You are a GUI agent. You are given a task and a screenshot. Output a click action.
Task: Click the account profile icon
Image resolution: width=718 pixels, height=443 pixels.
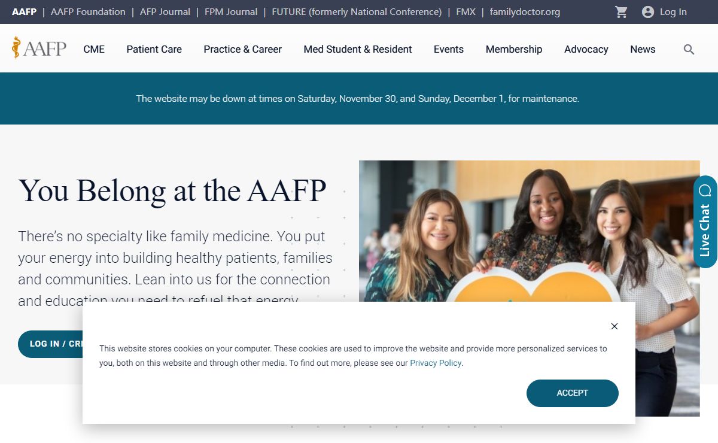[648, 12]
